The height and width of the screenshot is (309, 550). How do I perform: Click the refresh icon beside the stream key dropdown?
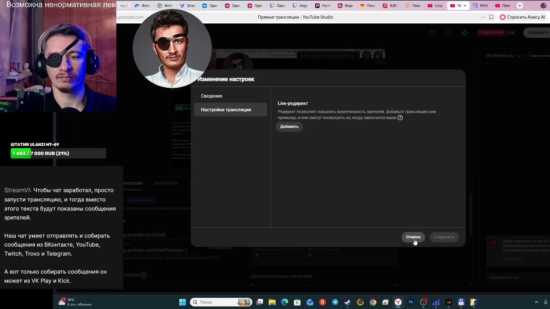coord(366,56)
